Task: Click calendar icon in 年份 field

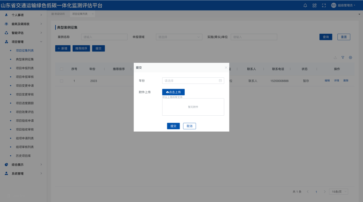Action: coord(220,81)
